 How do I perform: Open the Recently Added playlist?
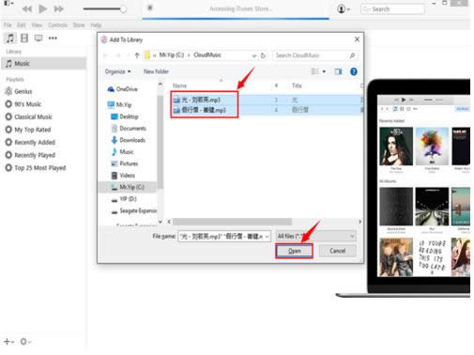[30, 143]
